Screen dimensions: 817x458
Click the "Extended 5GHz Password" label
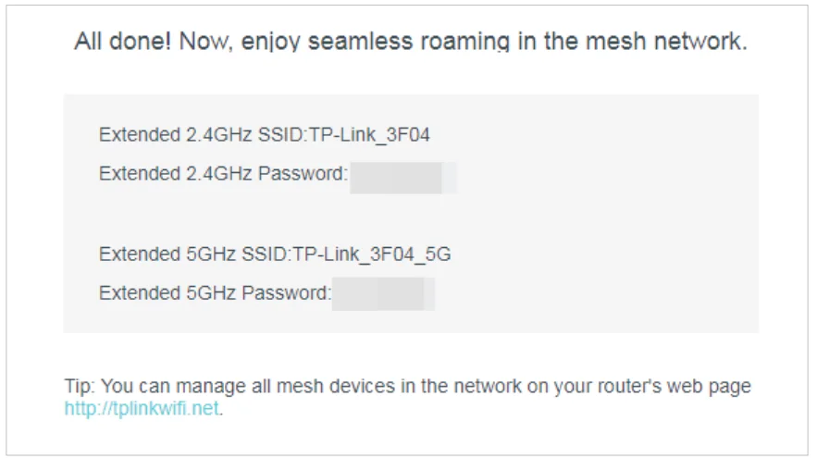(x=213, y=293)
